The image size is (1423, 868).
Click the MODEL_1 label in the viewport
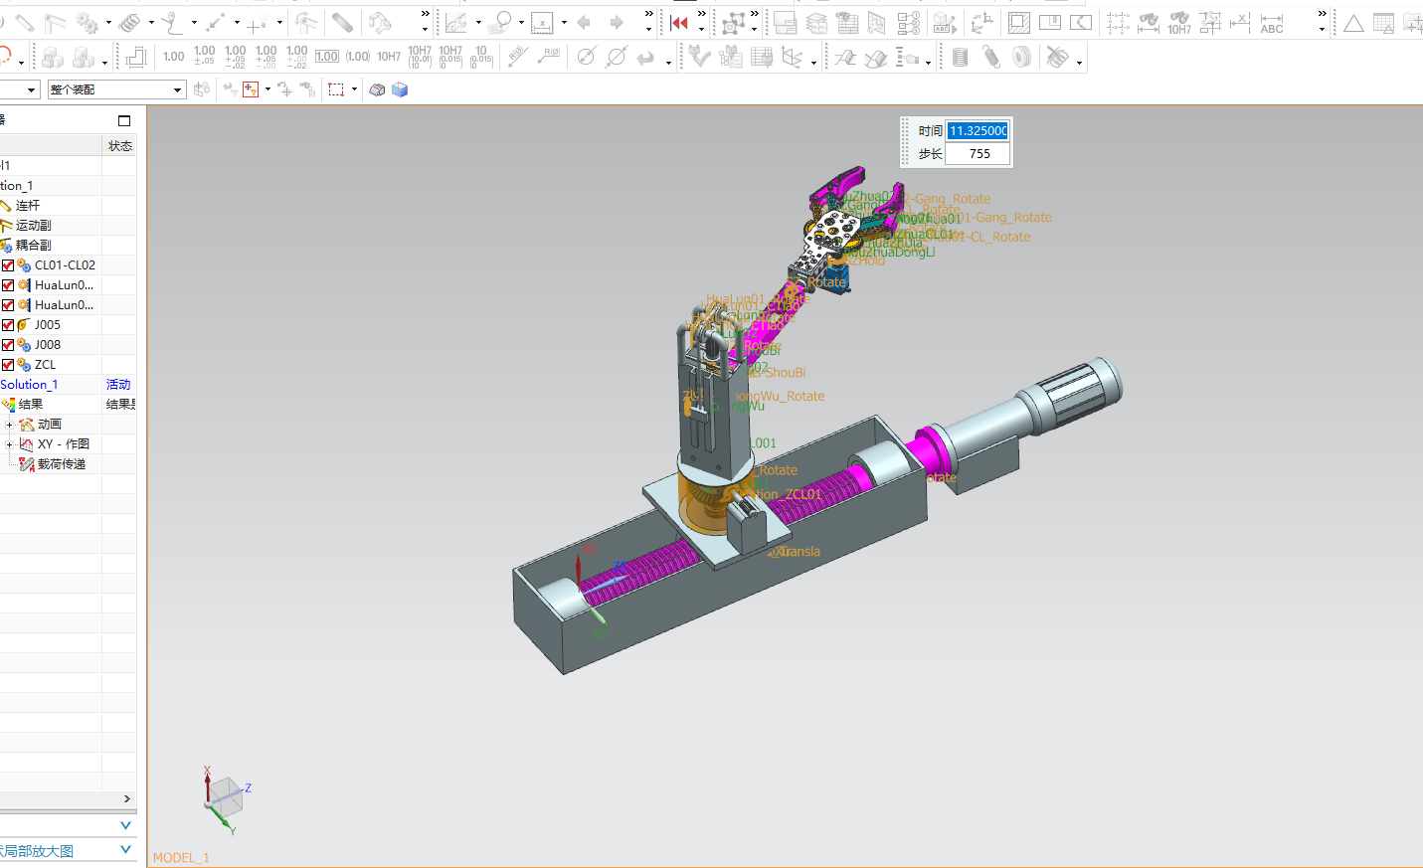181,857
